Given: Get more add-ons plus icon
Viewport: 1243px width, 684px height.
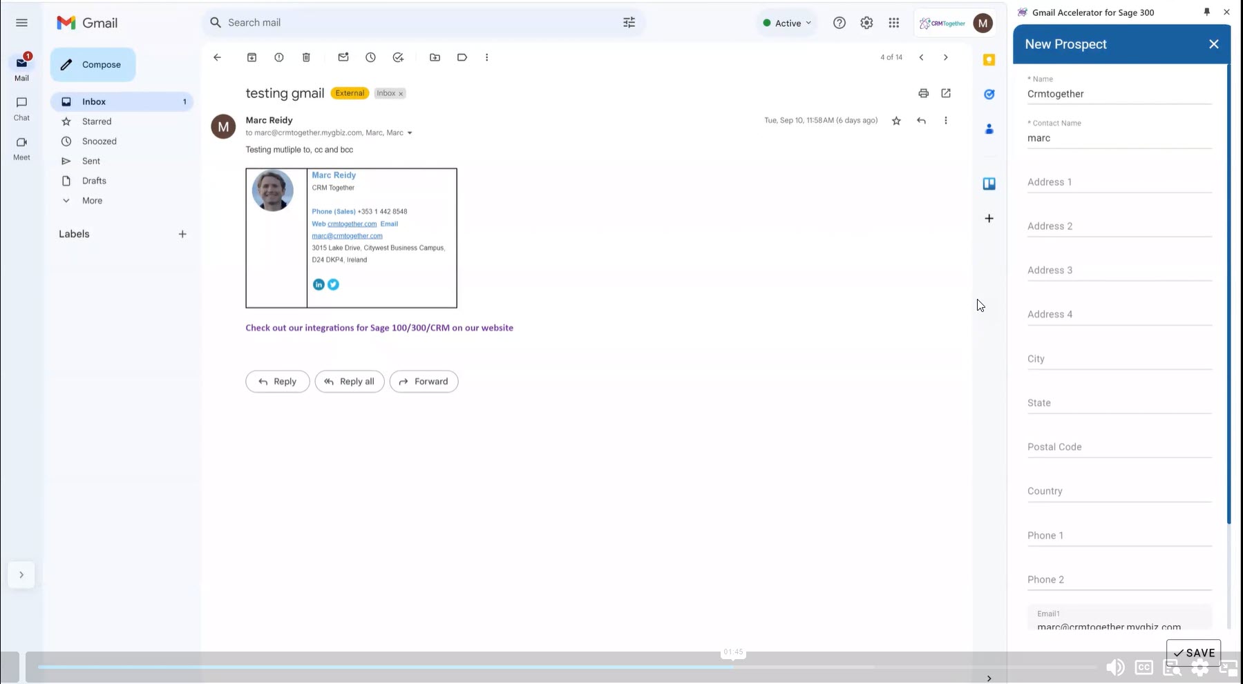Looking at the screenshot, I should (989, 219).
